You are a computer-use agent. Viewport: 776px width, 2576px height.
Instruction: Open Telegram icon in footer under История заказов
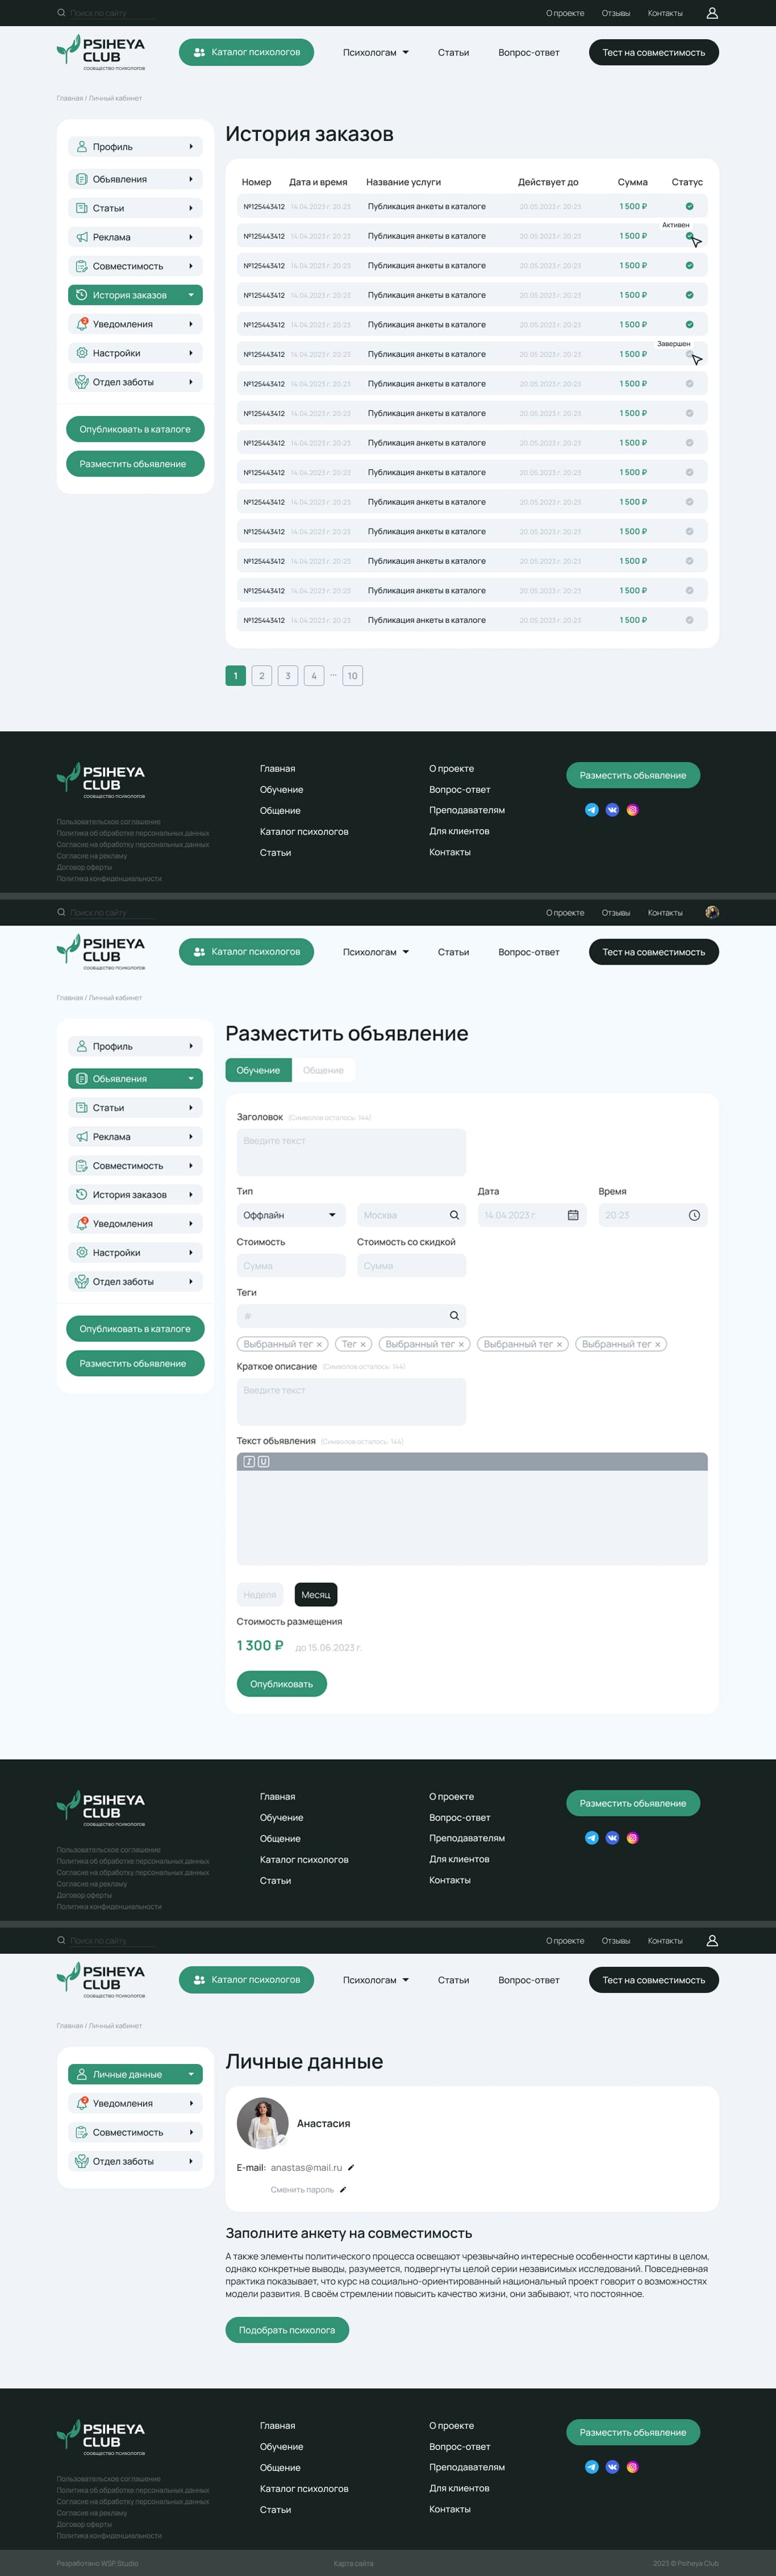592,810
